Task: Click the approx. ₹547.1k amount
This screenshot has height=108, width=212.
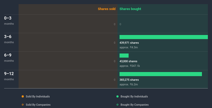Action: 130,66
